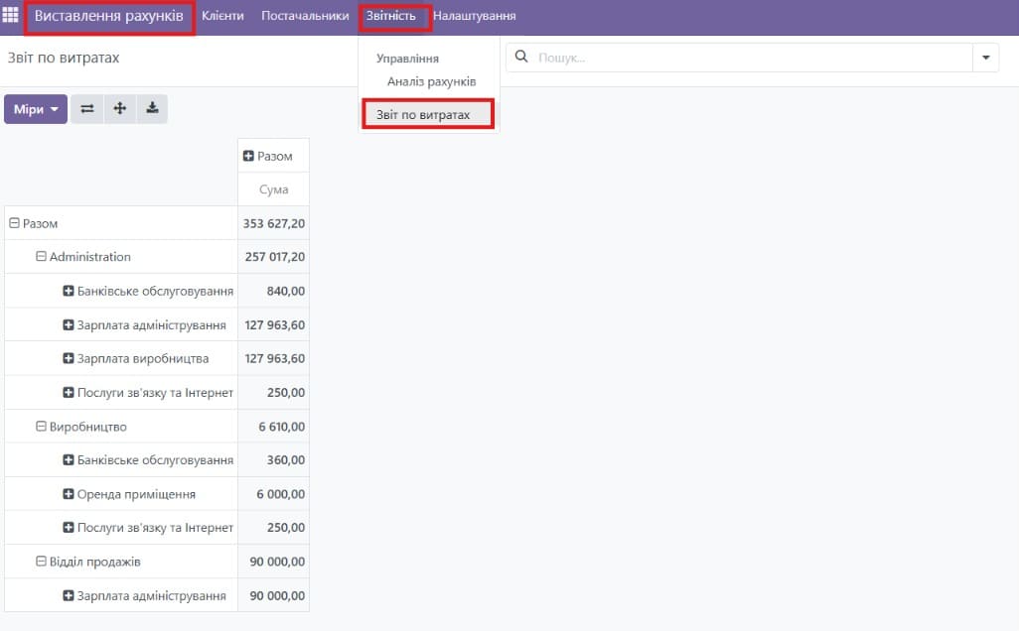Click the flip axis swap icon
Image resolution: width=1019 pixels, height=631 pixels.
click(x=87, y=108)
